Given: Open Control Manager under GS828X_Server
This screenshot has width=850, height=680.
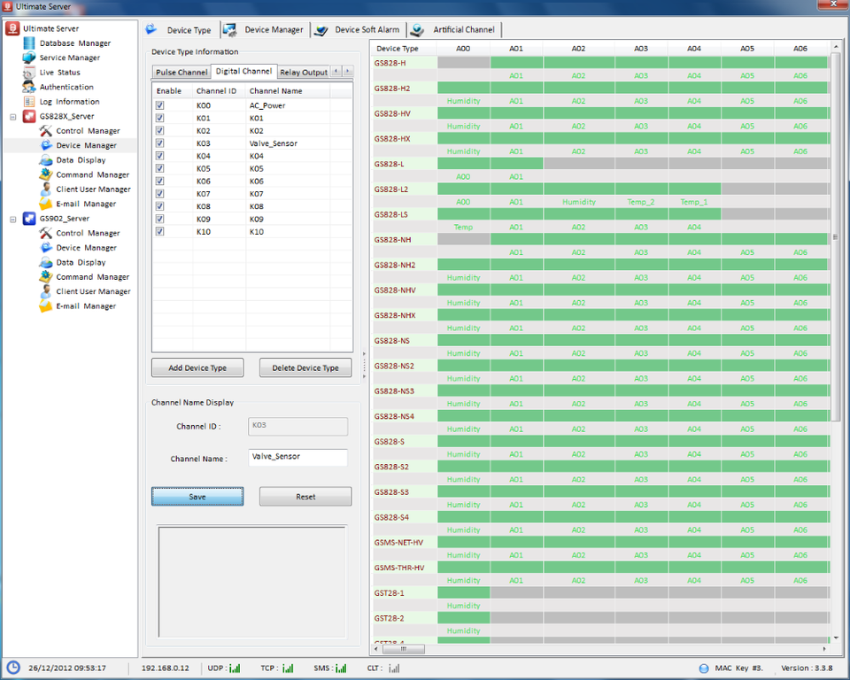Looking at the screenshot, I should 46,131.
